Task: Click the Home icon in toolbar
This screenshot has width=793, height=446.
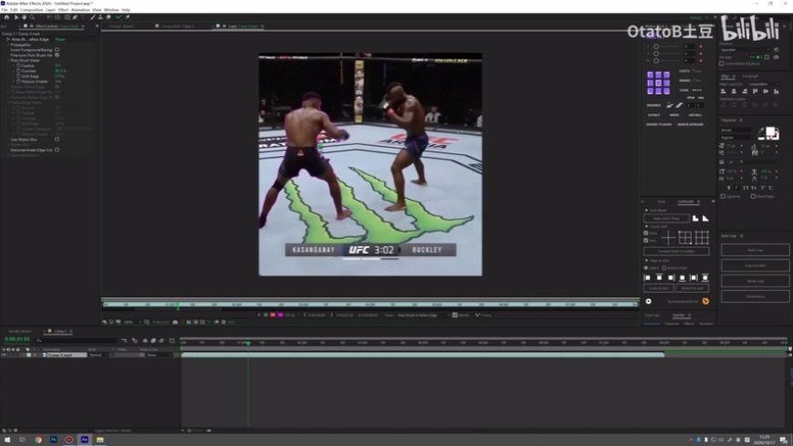Action: pos(6,17)
